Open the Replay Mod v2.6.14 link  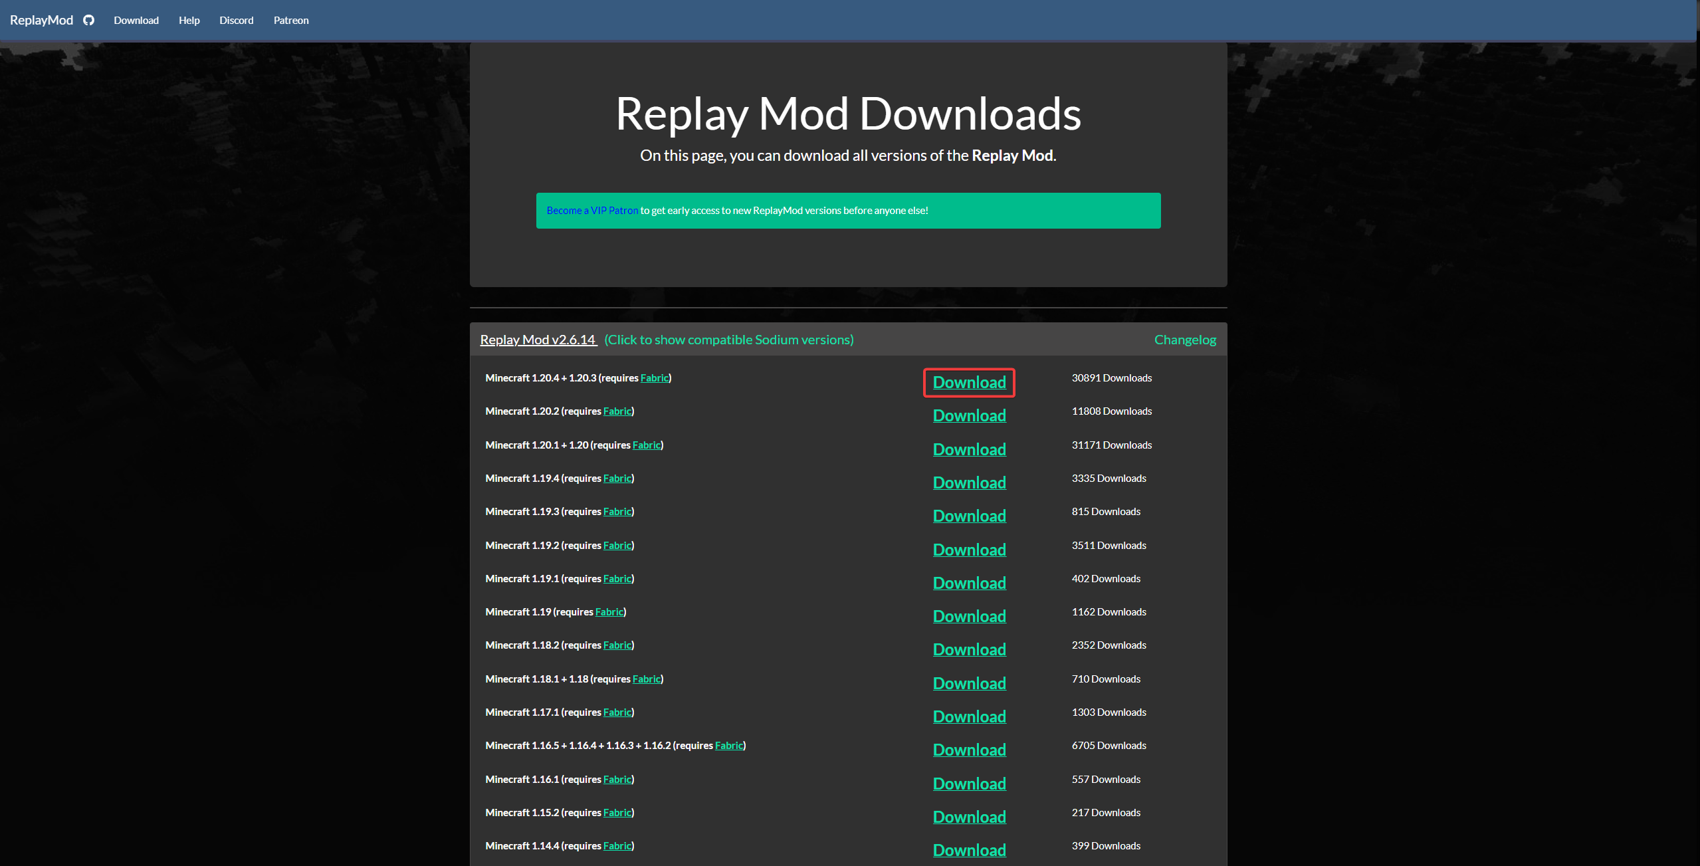538,340
